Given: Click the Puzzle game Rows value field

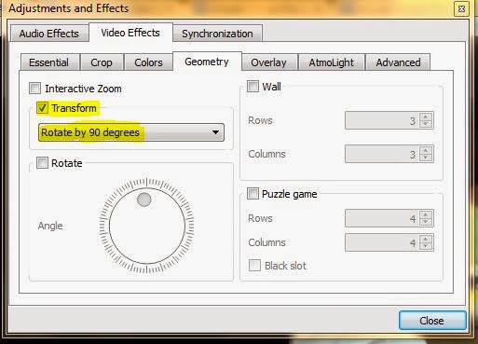Looking at the screenshot, I should tap(382, 218).
